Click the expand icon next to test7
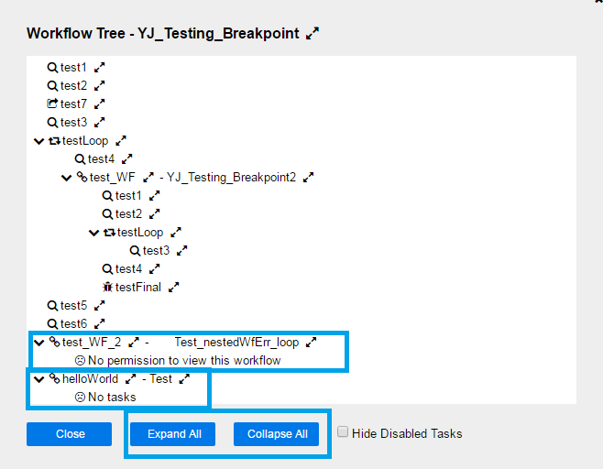 click(x=100, y=104)
